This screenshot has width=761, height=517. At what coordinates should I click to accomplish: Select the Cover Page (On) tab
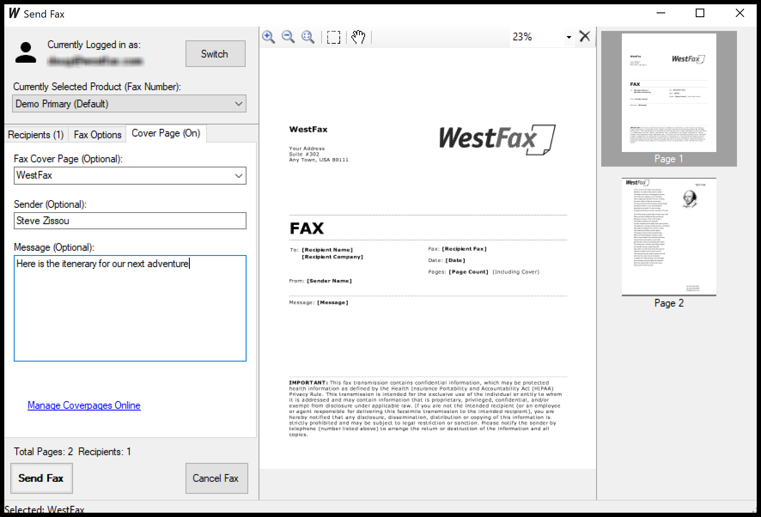[x=166, y=134]
